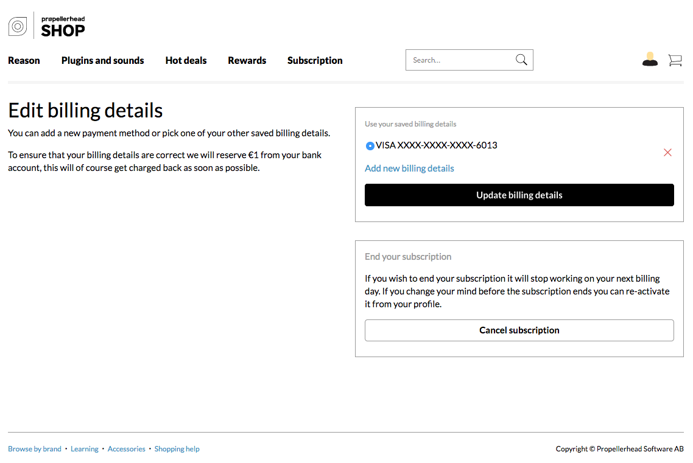This screenshot has width=693, height=463.
Task: Click the search magnifier icon
Action: pyautogui.click(x=521, y=60)
